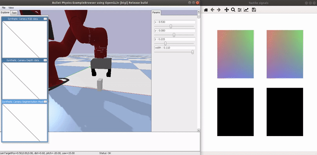
Task: Open the View menu
Action: (11, 7)
